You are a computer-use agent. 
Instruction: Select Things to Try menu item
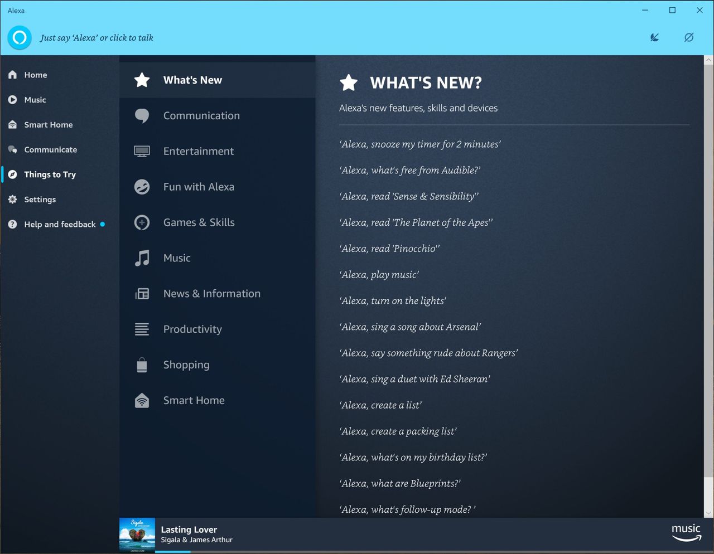[50, 174]
